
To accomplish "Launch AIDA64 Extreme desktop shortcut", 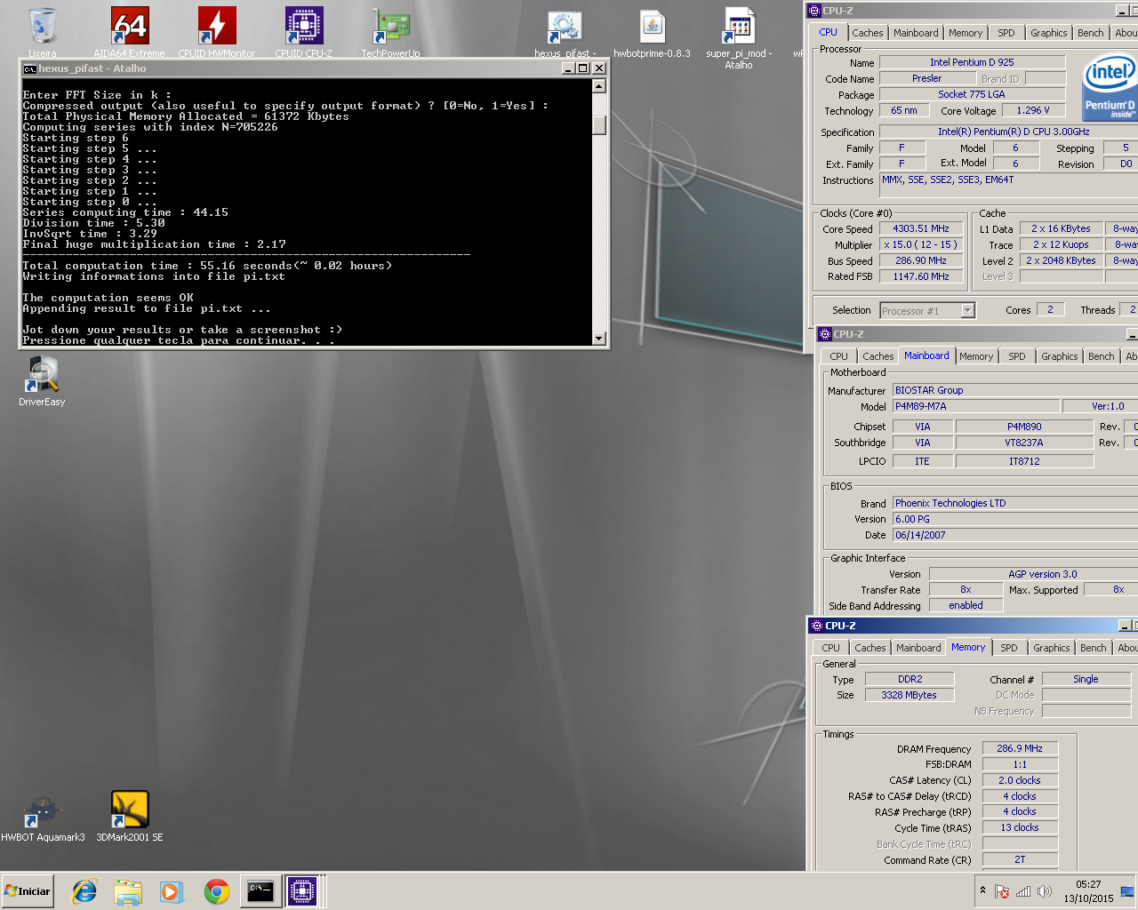I will [129, 32].
